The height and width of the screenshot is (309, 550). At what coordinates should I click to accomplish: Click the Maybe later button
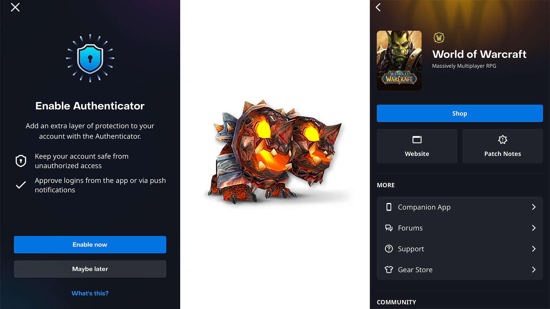pyautogui.click(x=90, y=268)
